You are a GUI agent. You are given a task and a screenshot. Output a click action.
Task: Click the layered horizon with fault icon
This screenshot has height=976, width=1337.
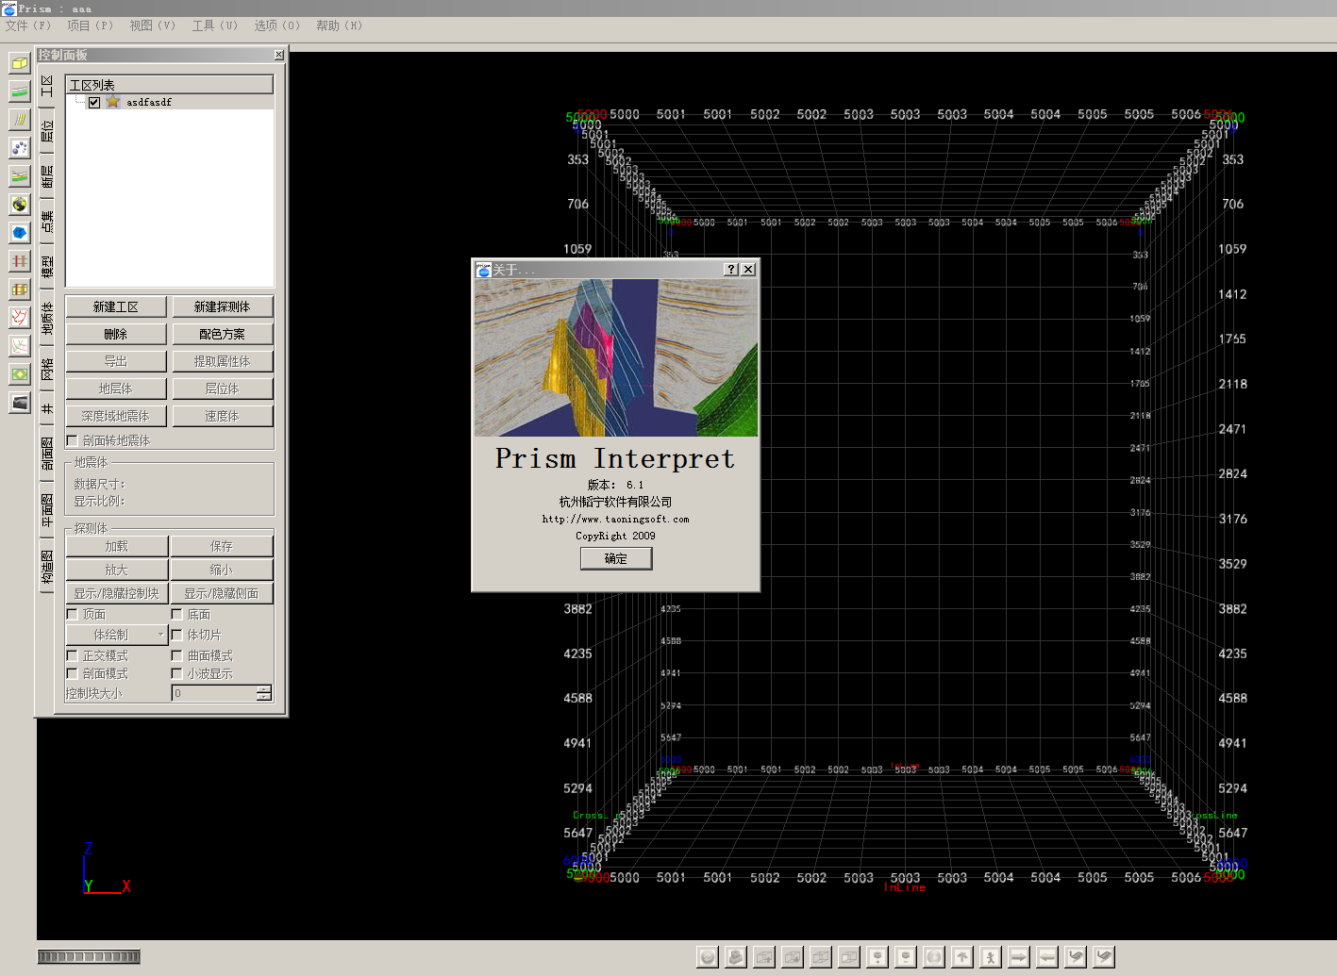[x=20, y=176]
